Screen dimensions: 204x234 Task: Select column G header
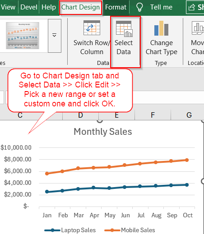pos(189,115)
